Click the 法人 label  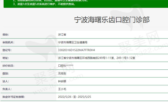pyautogui.click(x=6, y=81)
